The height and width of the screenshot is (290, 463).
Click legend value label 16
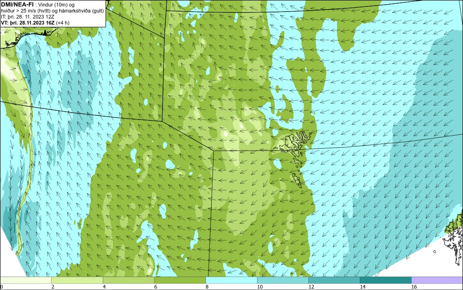414,287
